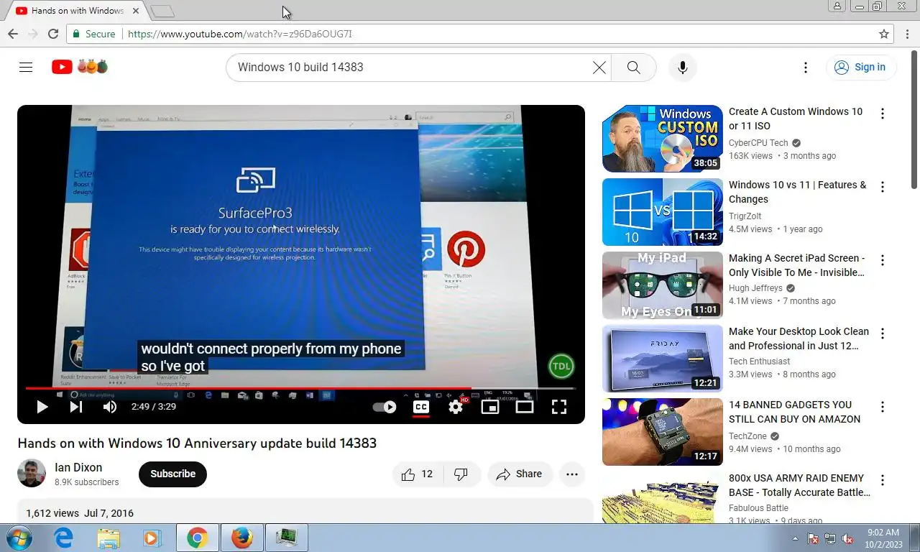Switch to Firefox on taskbar
The width and height of the screenshot is (920, 552).
(241, 538)
